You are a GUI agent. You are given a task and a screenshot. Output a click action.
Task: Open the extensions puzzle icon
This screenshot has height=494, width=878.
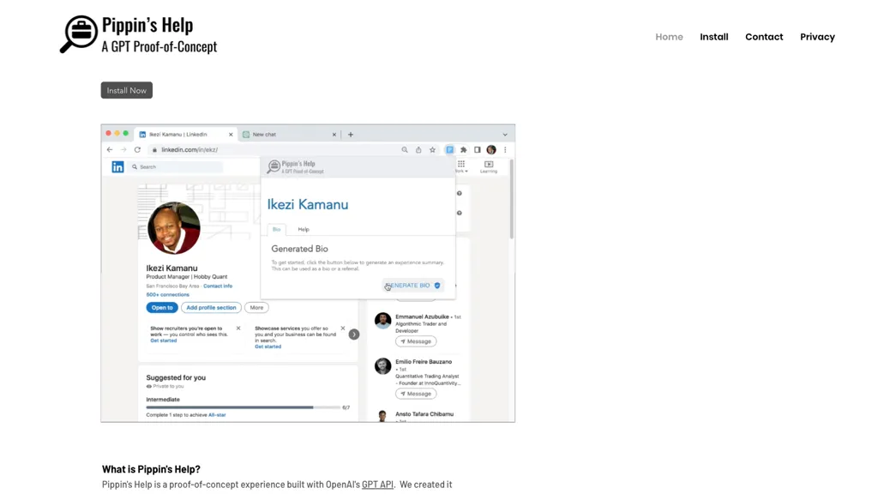[x=464, y=149]
